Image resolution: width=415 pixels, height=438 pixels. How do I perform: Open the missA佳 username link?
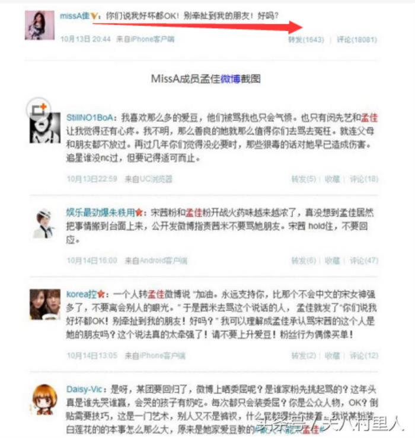click(75, 16)
